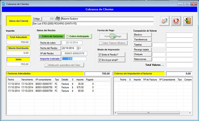The image size is (199, 121).
Task: Click the Transferencia button
Action: pyautogui.click(x=142, y=39)
